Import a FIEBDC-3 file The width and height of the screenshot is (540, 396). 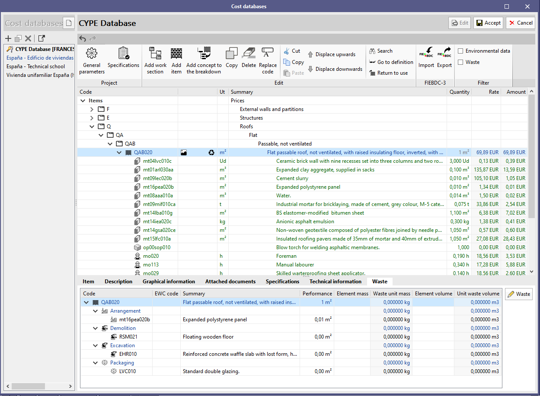426,57
